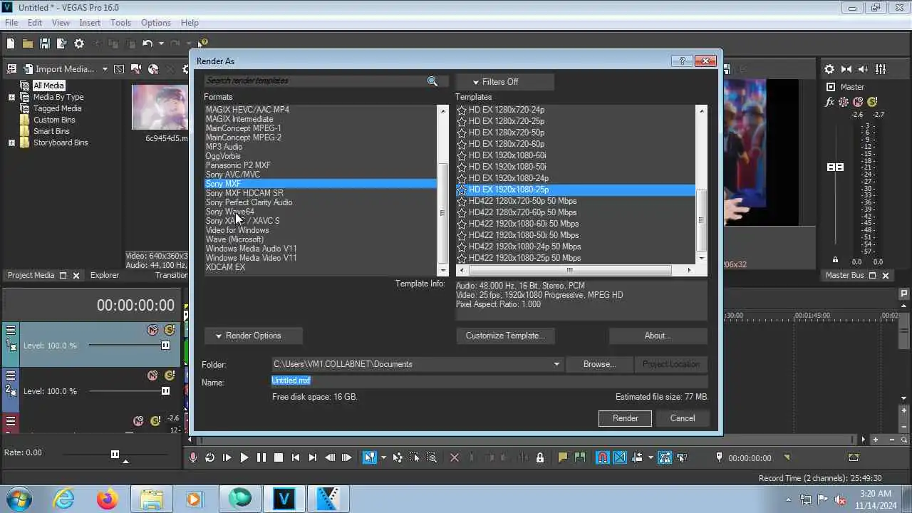Open Master FX icon
Image resolution: width=912 pixels, height=513 pixels.
click(x=830, y=102)
